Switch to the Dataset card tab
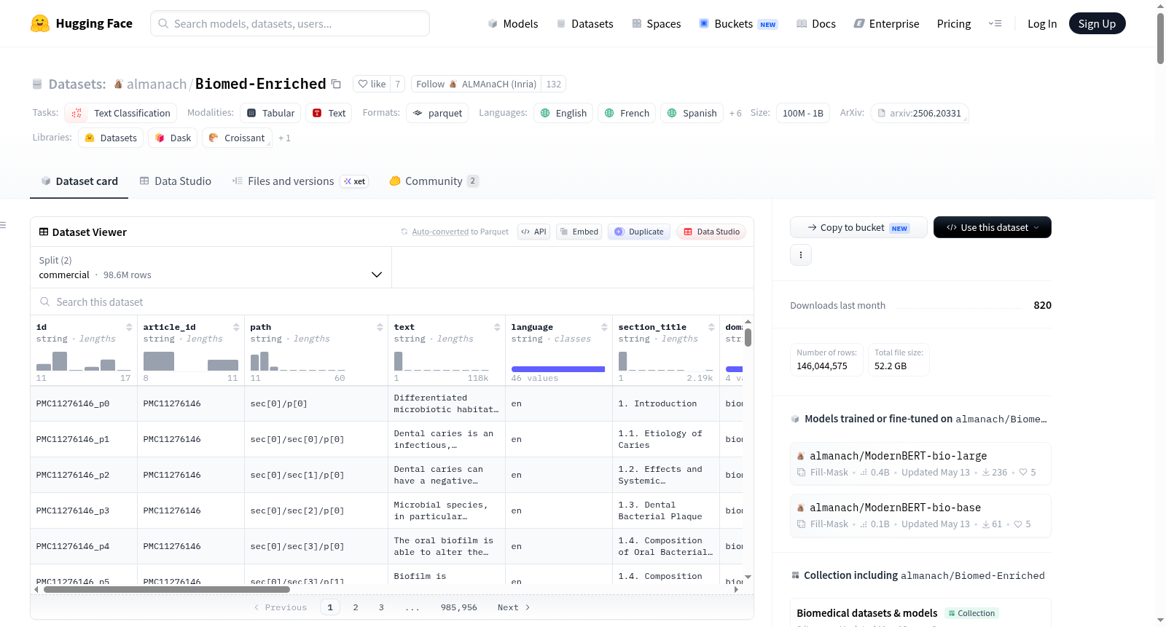The width and height of the screenshot is (1166, 627). [x=79, y=181]
